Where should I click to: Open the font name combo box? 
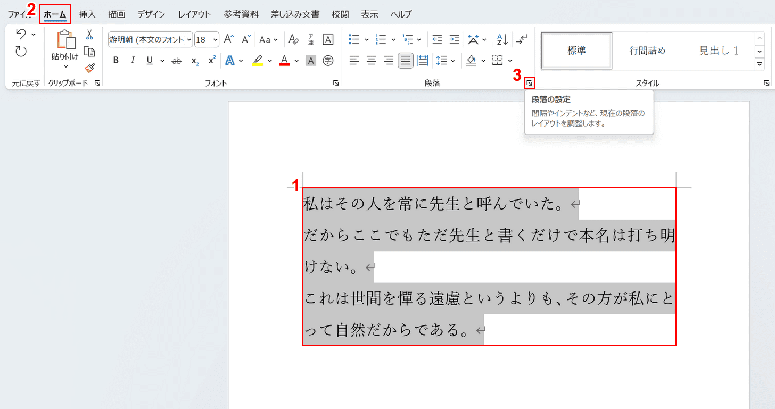pyautogui.click(x=150, y=39)
